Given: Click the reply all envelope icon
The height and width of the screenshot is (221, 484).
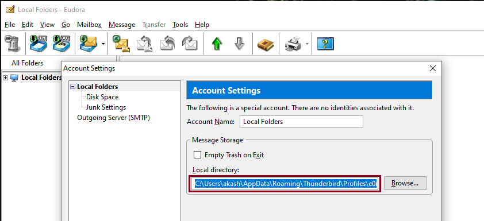Looking at the screenshot, I should point(167,44).
